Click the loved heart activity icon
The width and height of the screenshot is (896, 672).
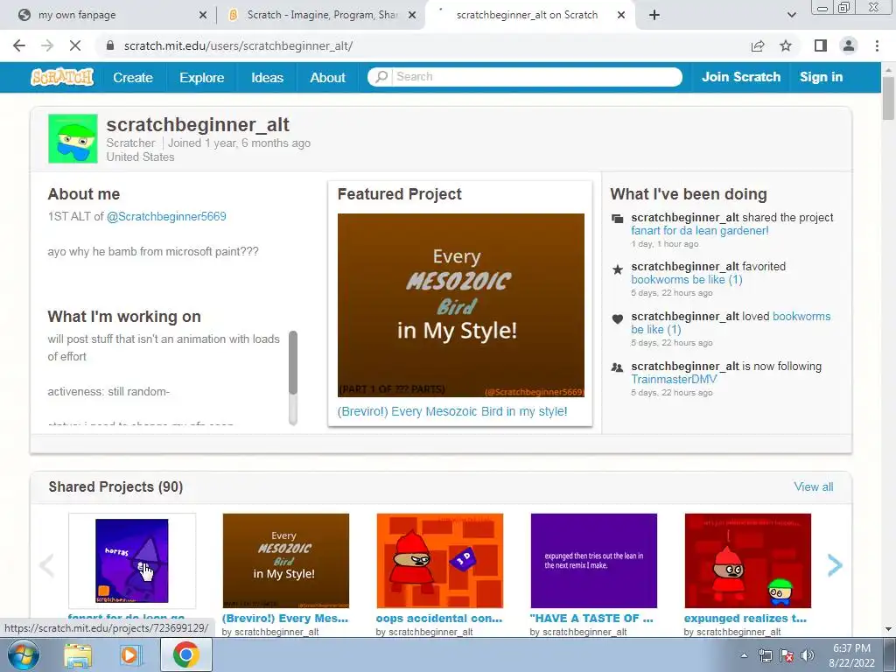click(617, 318)
